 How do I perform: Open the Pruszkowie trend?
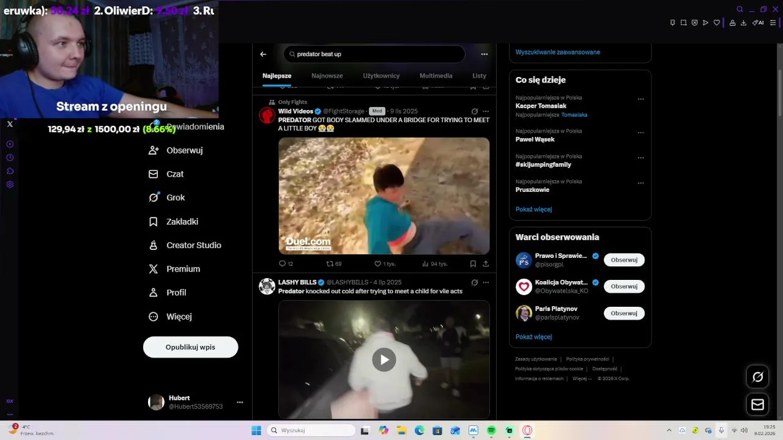click(x=532, y=189)
